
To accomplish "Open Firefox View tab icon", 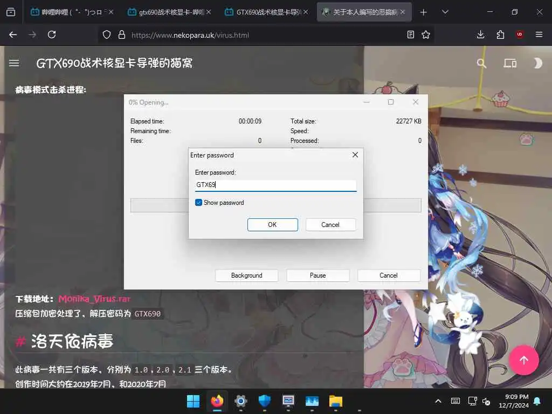I will (x=11, y=12).
